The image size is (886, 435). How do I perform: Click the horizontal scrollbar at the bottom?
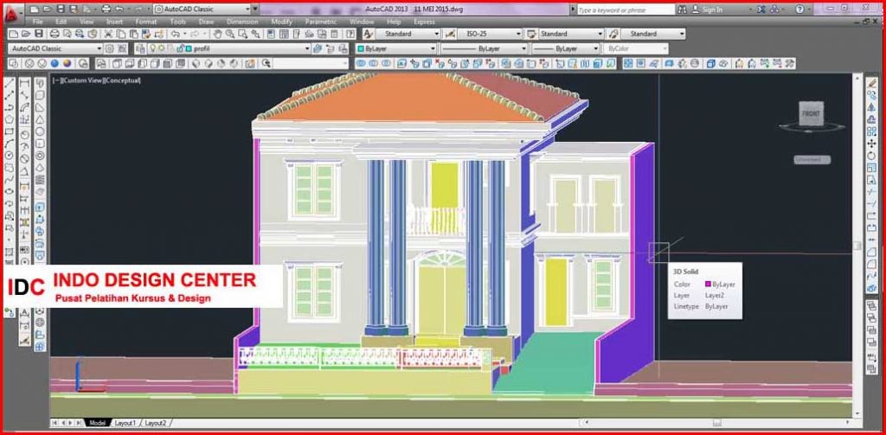[716, 423]
